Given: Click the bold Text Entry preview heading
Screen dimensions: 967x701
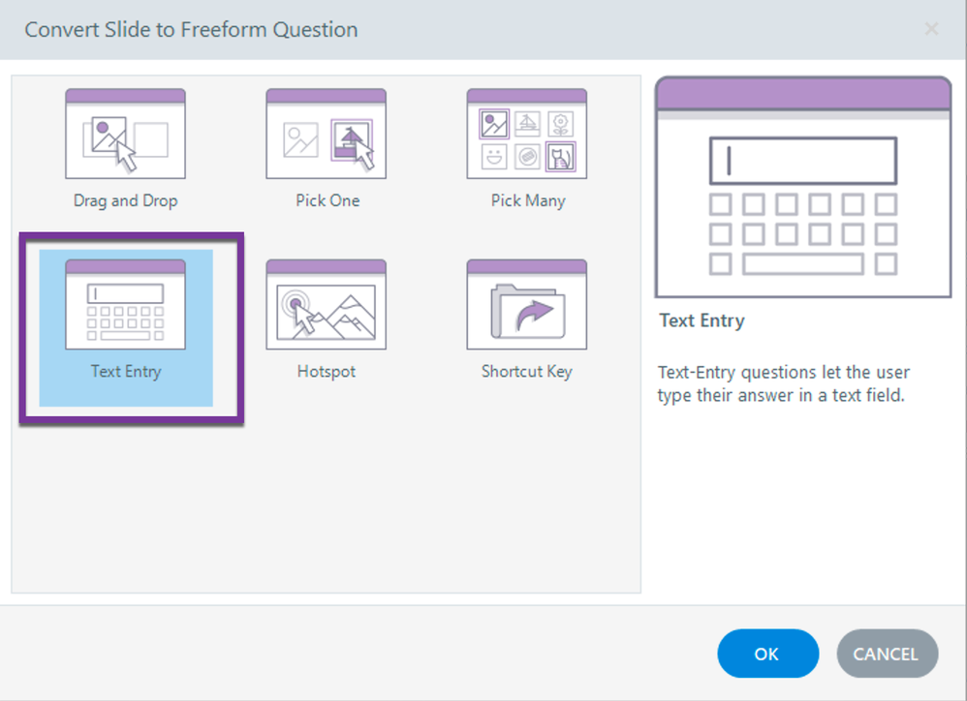Looking at the screenshot, I should (702, 321).
